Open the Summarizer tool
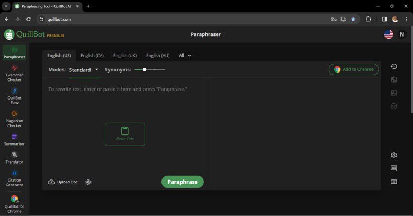The width and height of the screenshot is (413, 216). 14,140
